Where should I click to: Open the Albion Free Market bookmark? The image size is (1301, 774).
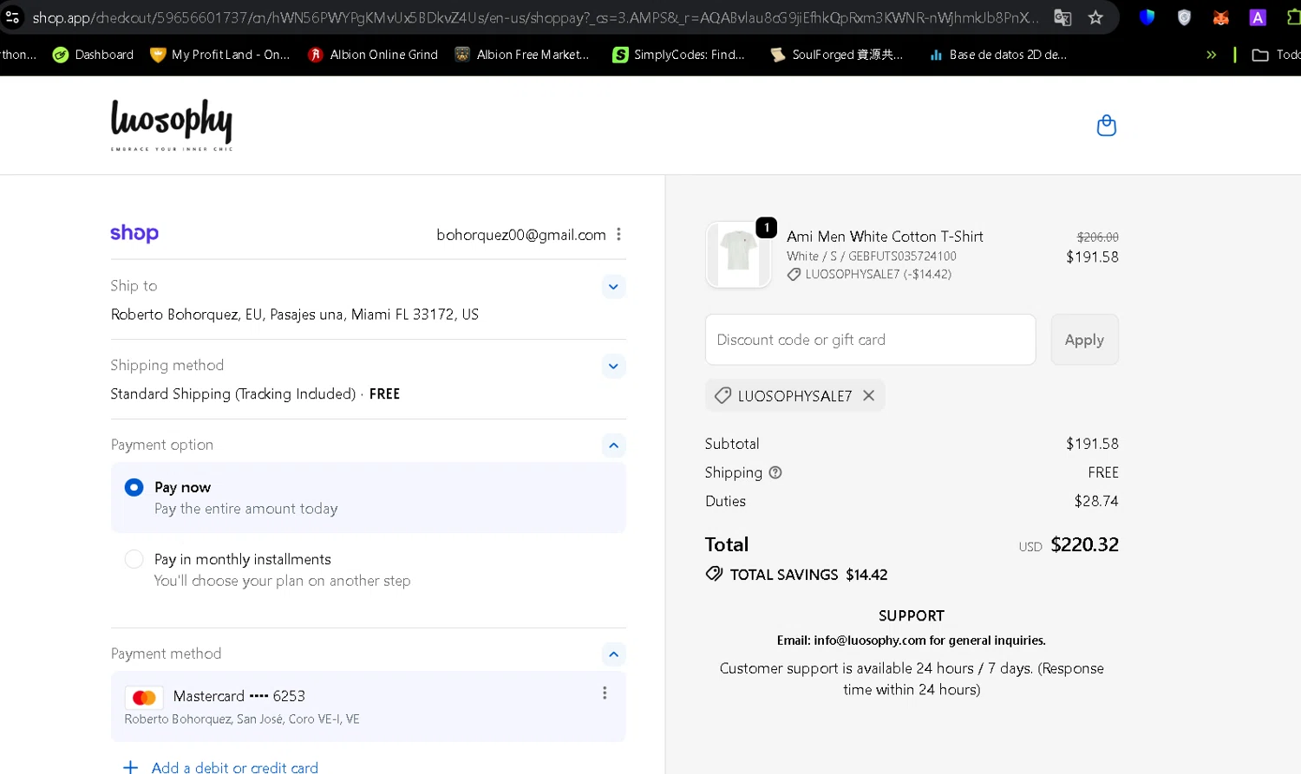[522, 55]
